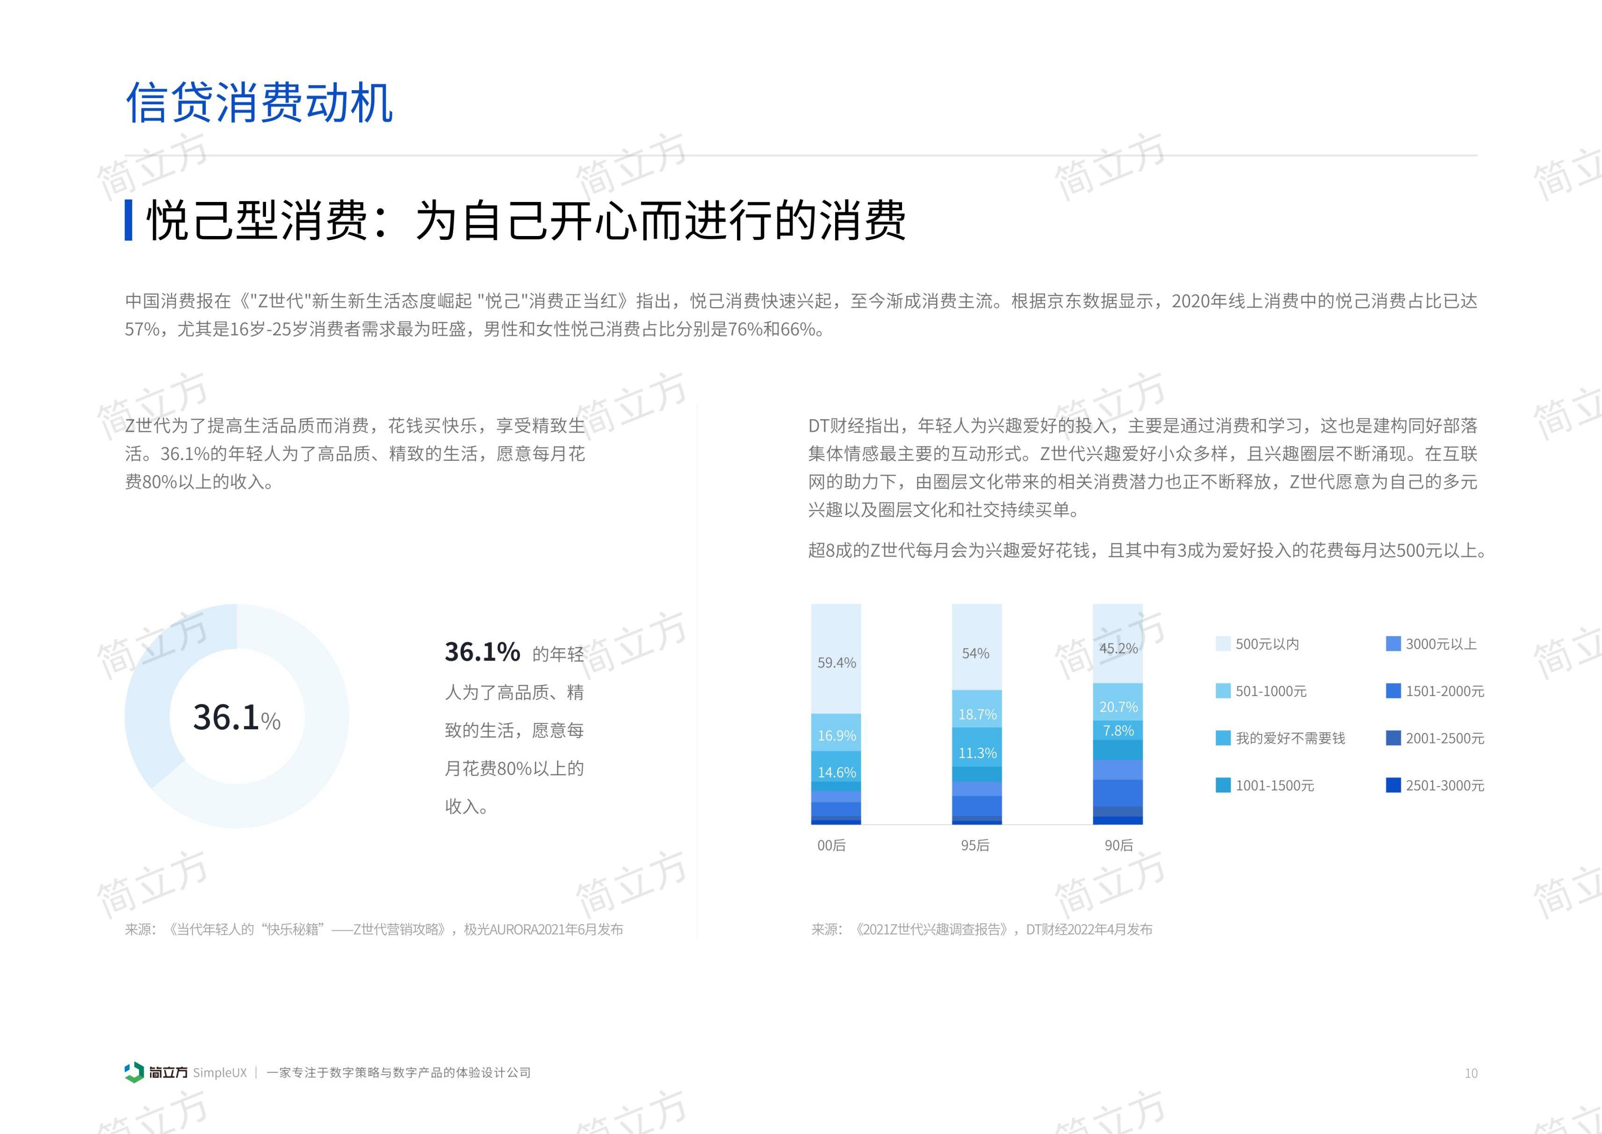
Task: Click the 95后 axis label
Action: (x=975, y=845)
